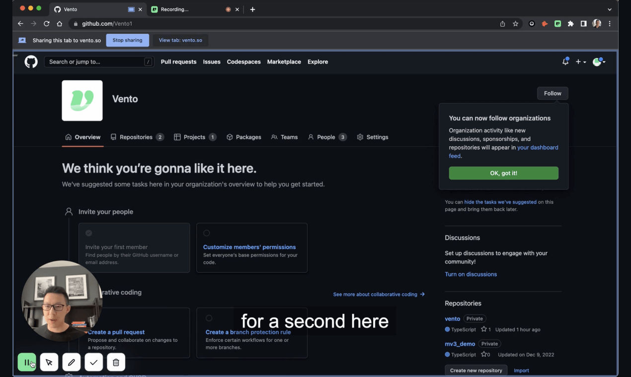Open the user avatar dropdown menu

[x=599, y=62]
